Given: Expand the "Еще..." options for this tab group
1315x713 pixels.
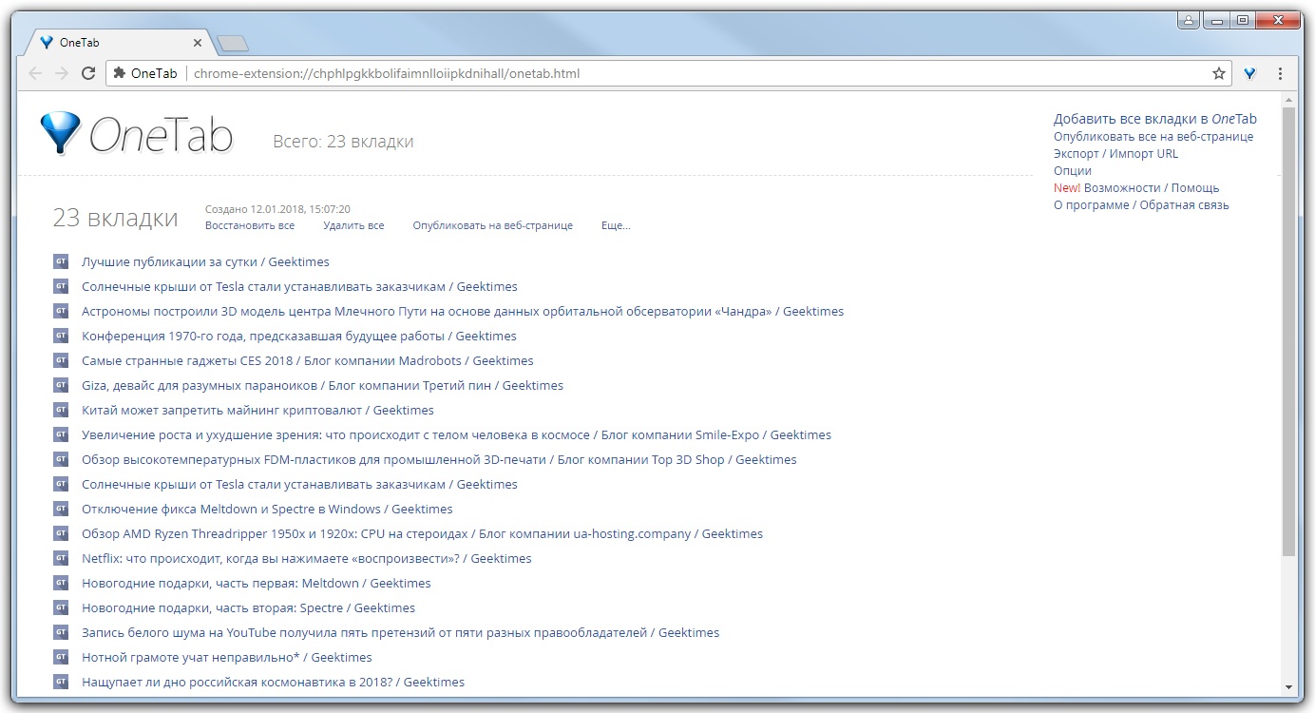Looking at the screenshot, I should [616, 225].
